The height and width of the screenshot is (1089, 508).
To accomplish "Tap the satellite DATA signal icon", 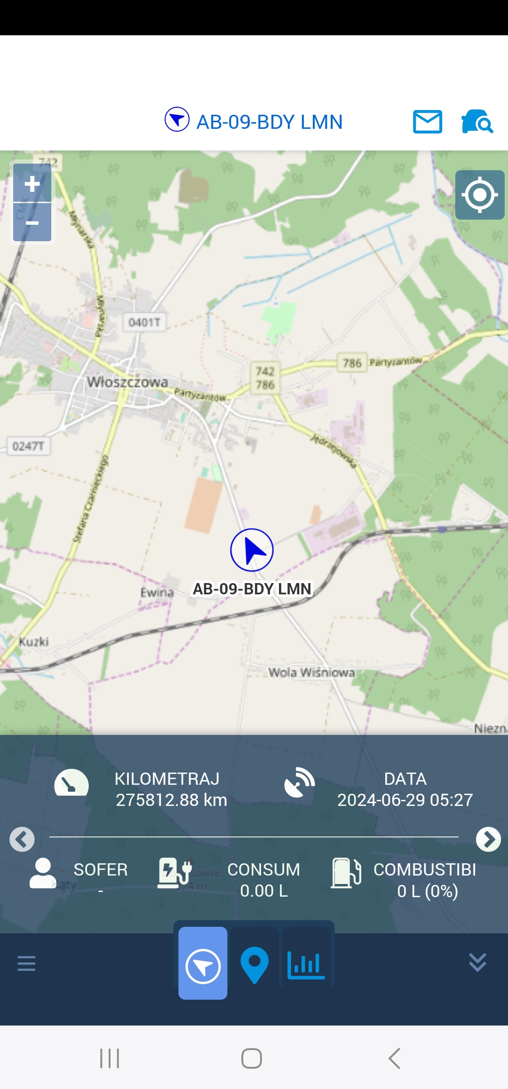I will (x=300, y=782).
